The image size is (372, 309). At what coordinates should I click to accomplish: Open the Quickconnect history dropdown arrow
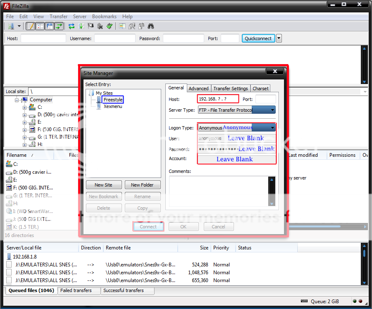click(279, 38)
